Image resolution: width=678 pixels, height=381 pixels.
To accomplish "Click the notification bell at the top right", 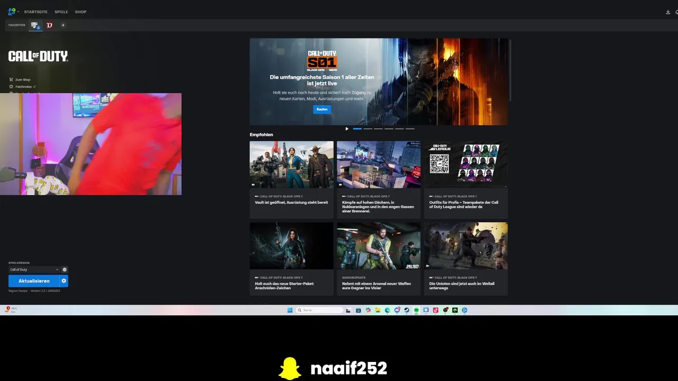I will (676, 12).
